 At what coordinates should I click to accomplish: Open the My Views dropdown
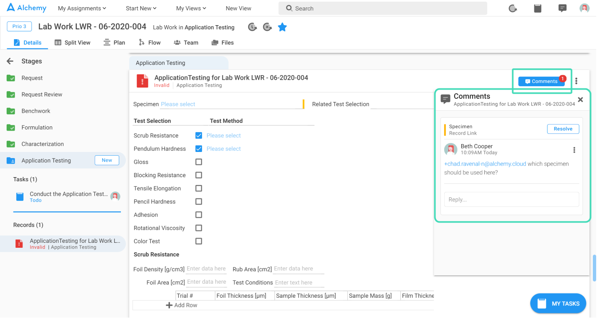191,8
